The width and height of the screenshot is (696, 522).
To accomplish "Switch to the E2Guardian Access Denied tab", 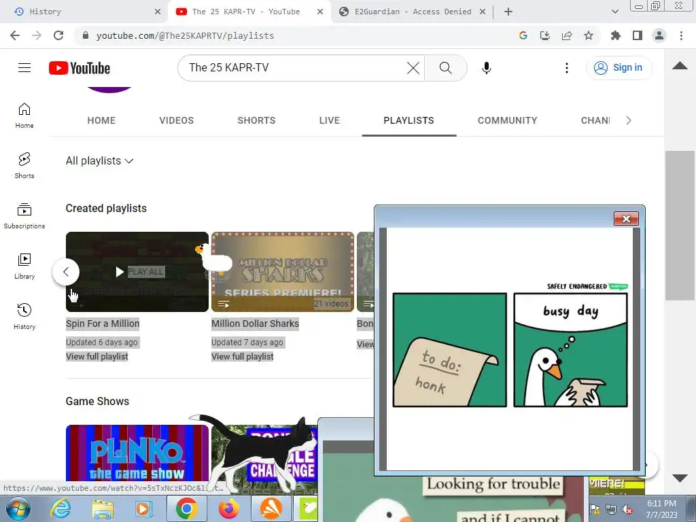I will click(x=413, y=12).
